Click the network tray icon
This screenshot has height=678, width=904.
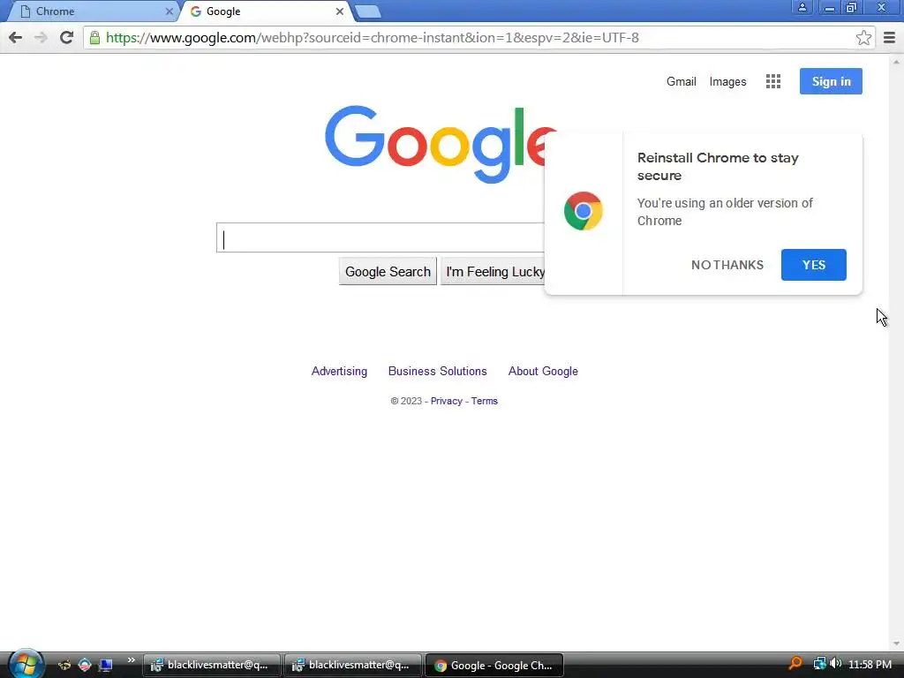(x=819, y=664)
